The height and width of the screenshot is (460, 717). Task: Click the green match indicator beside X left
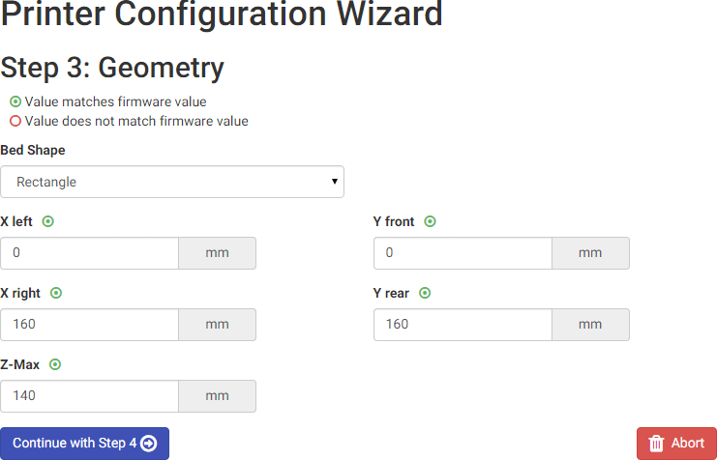(x=48, y=221)
